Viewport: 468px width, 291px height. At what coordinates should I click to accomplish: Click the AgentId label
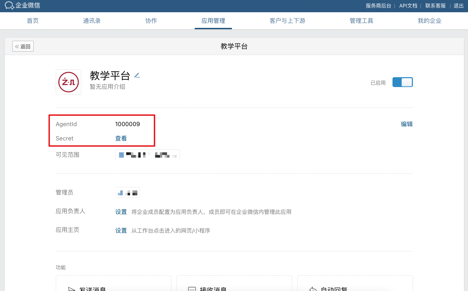pyautogui.click(x=66, y=124)
